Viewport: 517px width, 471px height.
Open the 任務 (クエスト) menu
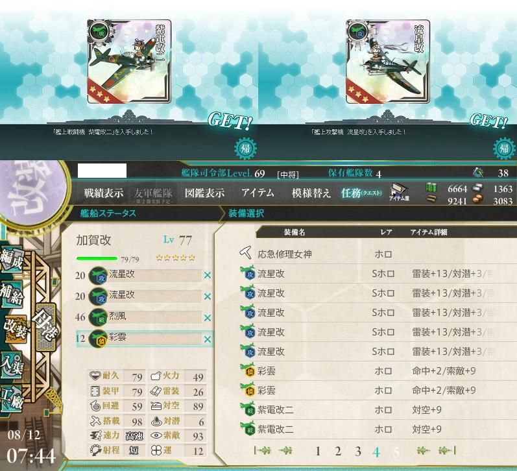click(361, 193)
